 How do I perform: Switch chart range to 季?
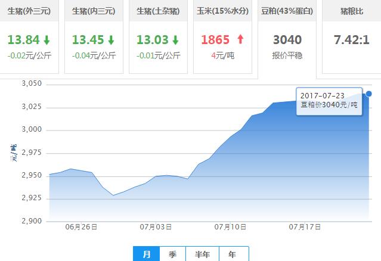click(173, 254)
